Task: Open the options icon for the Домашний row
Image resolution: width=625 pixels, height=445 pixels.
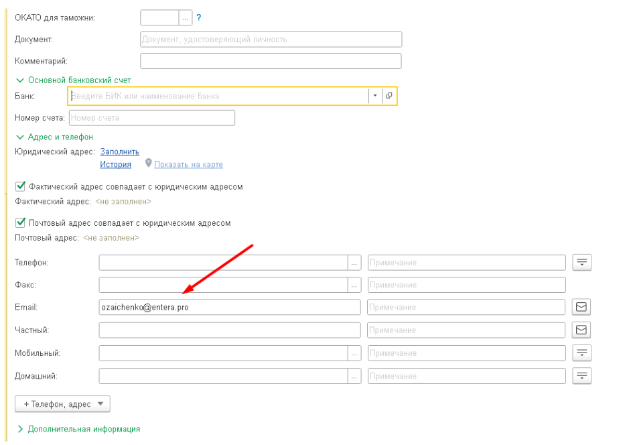Action: [582, 375]
